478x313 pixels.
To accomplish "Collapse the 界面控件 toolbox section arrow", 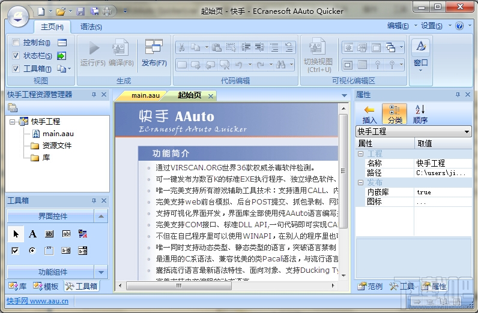I will click(x=101, y=216).
